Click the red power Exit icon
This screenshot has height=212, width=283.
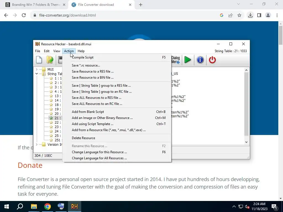point(212,60)
